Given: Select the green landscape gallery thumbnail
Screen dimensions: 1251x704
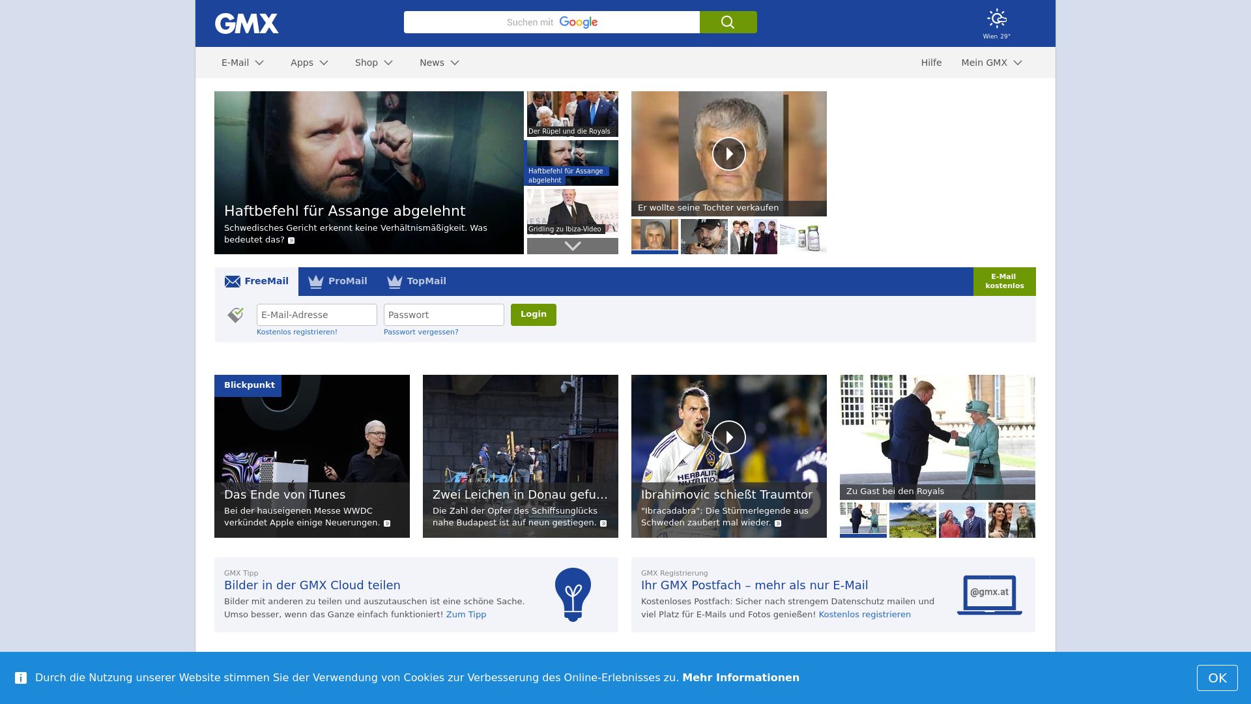Looking at the screenshot, I should click(913, 520).
